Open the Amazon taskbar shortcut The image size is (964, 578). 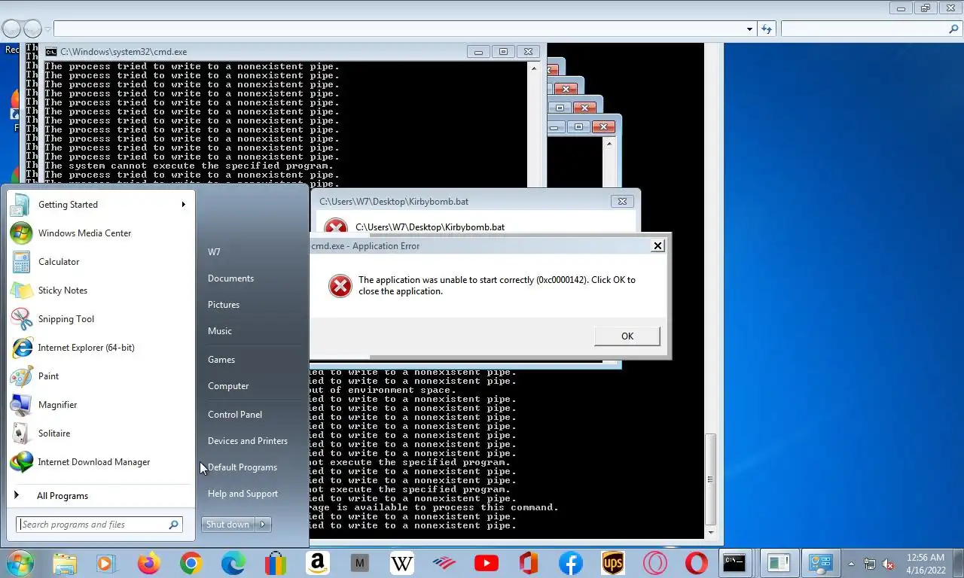317,563
